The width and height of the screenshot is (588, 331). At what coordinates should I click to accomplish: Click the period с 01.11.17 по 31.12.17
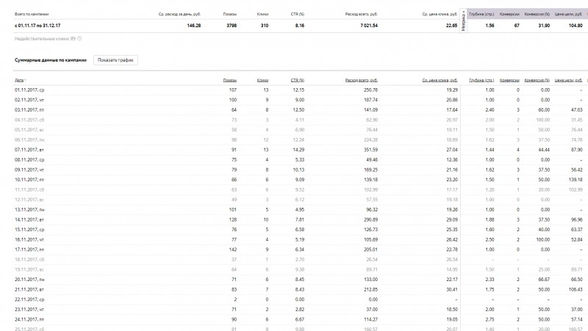coord(37,26)
